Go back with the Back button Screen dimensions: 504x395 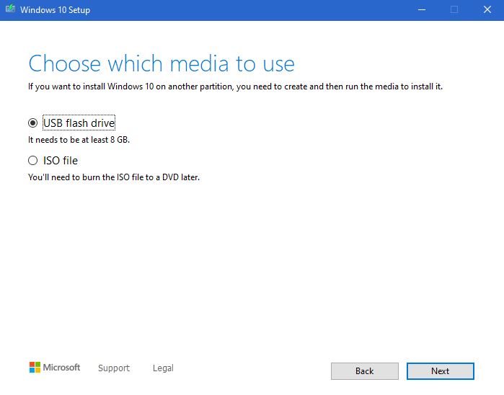(x=365, y=371)
